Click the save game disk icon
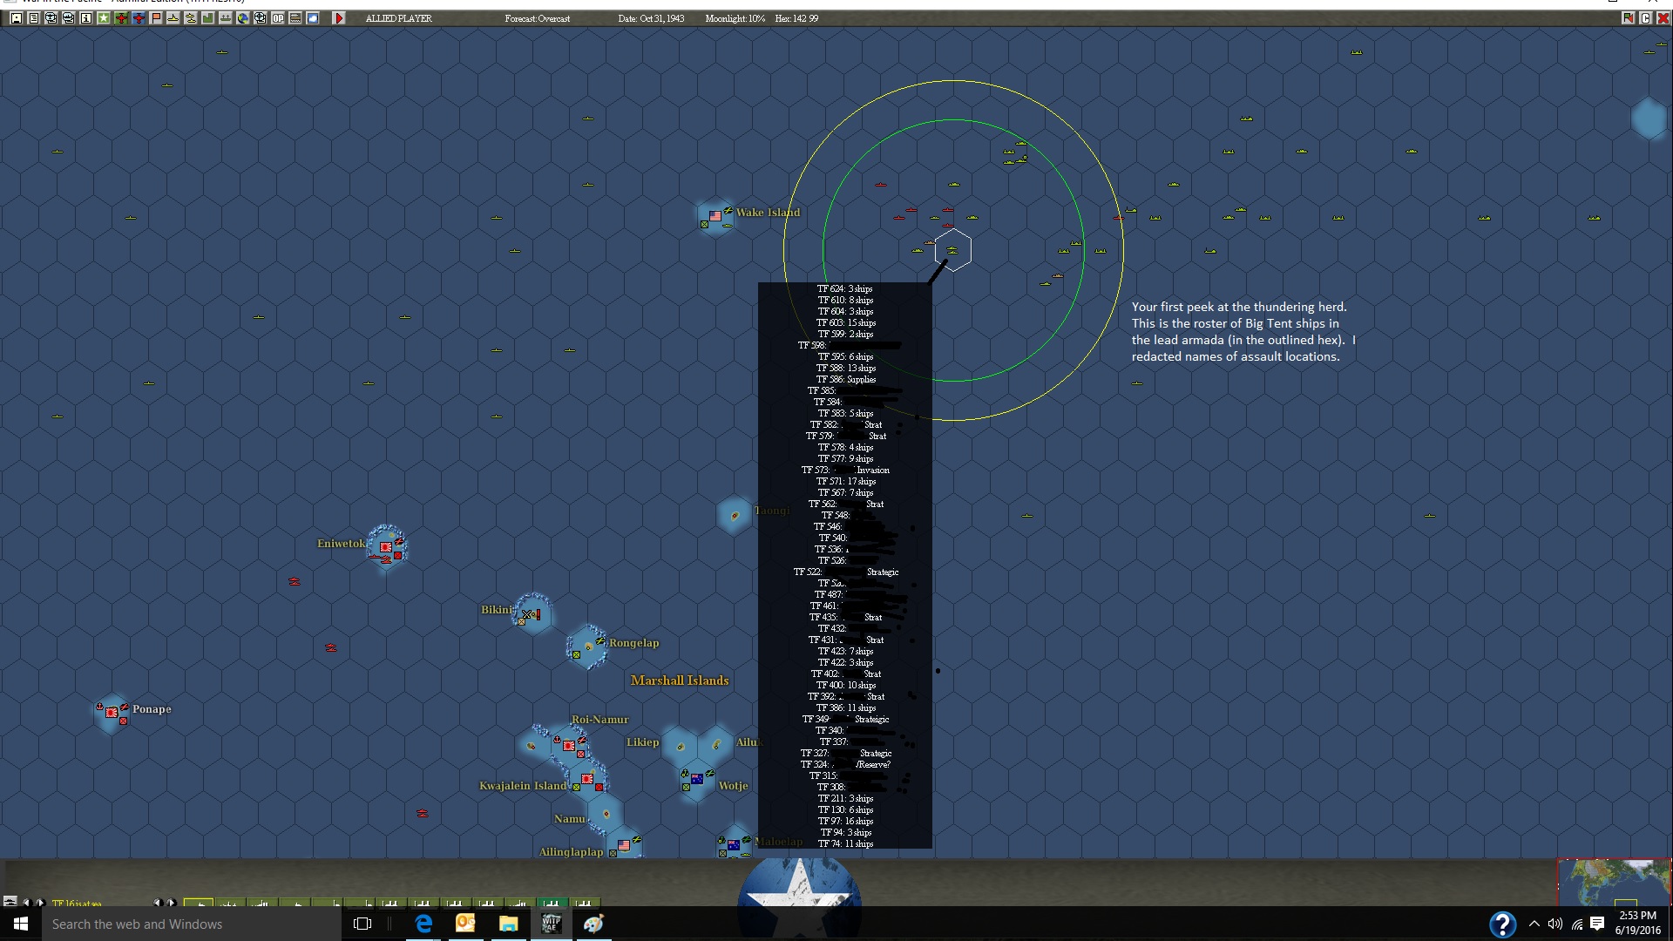This screenshot has width=1673, height=941. (x=17, y=18)
